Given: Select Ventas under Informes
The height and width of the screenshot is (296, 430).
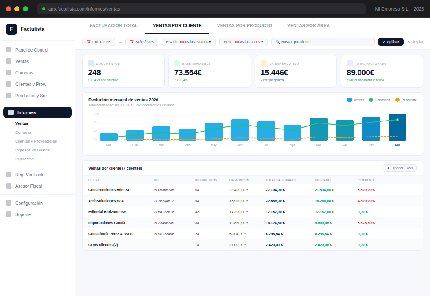Looking at the screenshot, I should [22, 123].
